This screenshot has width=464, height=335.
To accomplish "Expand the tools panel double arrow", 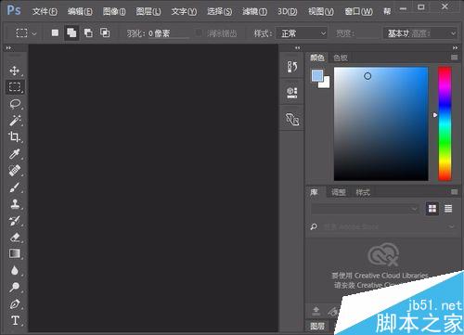I will 8,48.
